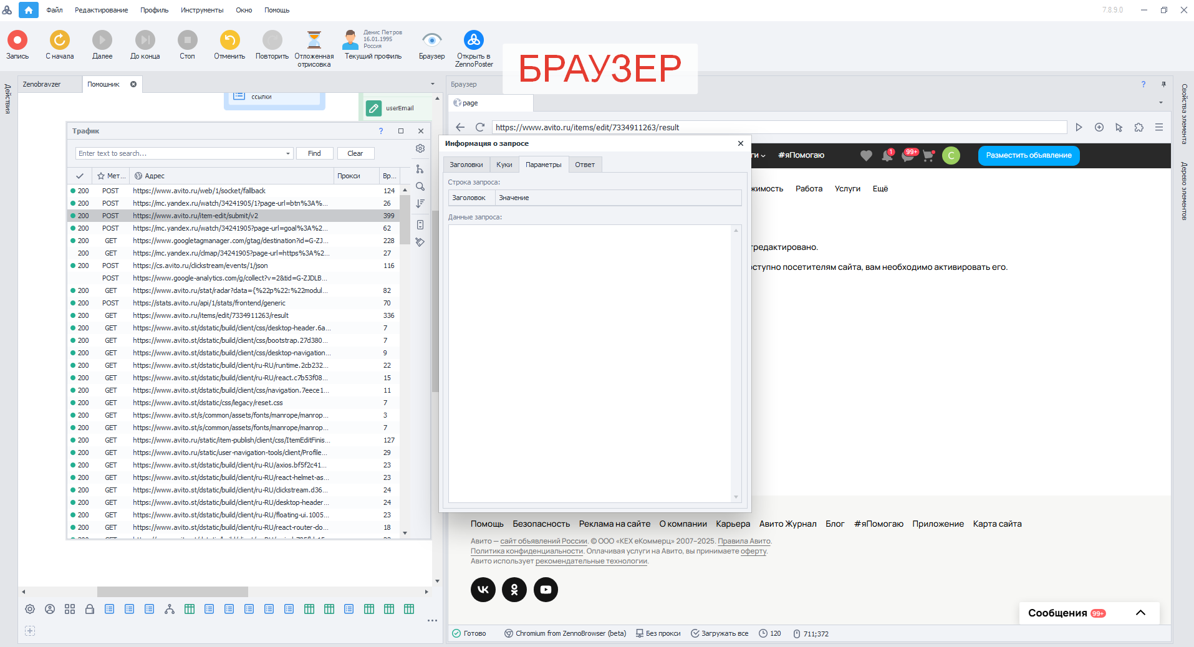Open the Текущий профиль profile icon
Screen dimensions: 1194x647
(351, 40)
